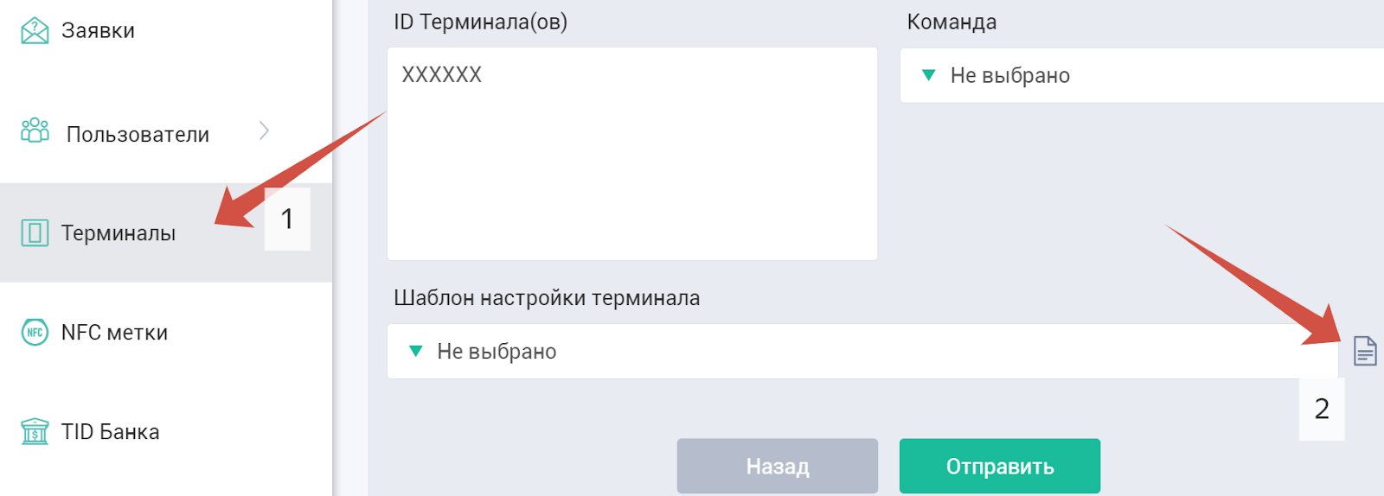Click the XXXXXX placeholder text
Image resolution: width=1384 pixels, height=496 pixels.
coord(442,74)
